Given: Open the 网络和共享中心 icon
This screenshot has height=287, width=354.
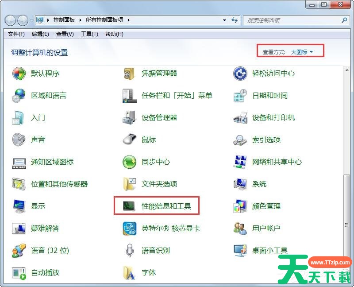Looking at the screenshot, I should 240,162.
